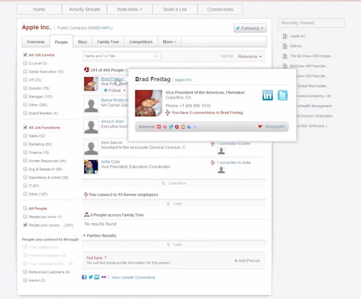Open Twitter icon in Brad Freitag popup
Viewport: 361px width, 299px height.
coord(283,95)
